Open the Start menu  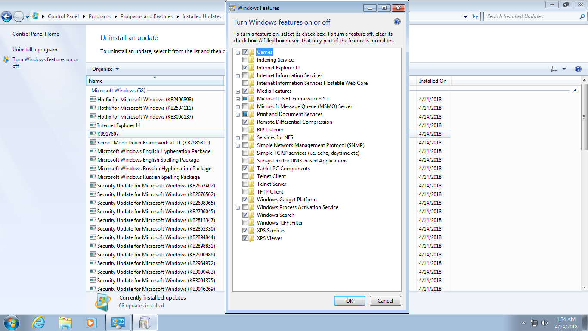(x=11, y=322)
